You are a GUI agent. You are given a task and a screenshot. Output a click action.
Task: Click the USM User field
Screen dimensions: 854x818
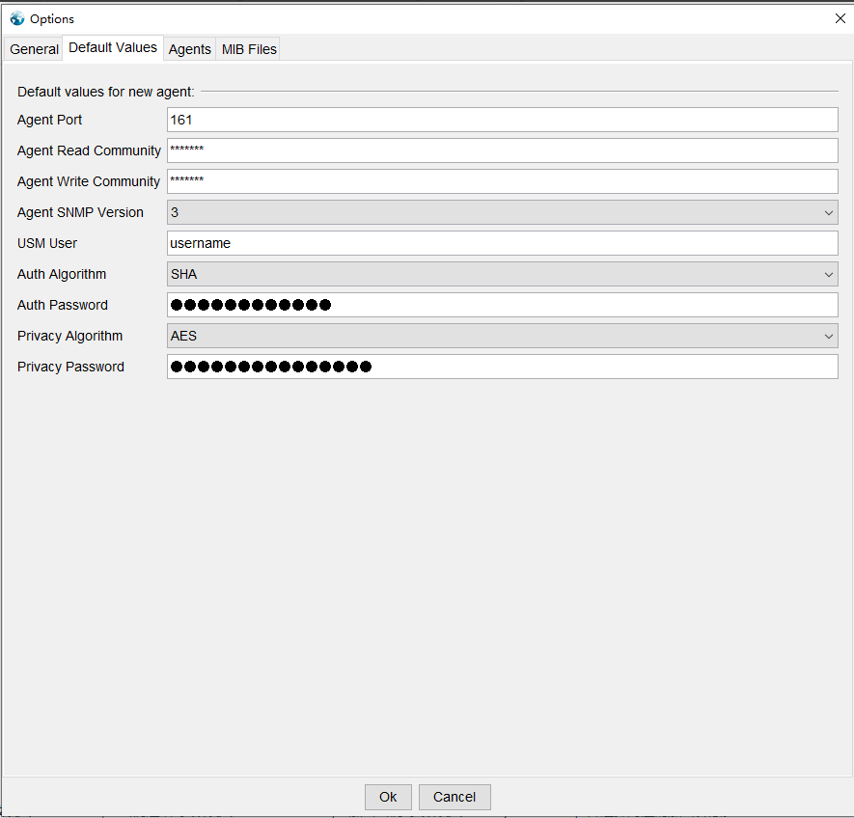[x=502, y=243]
